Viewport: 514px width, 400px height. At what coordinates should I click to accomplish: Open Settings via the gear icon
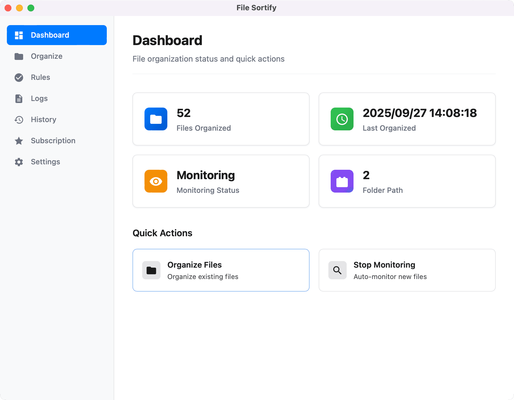coord(19,162)
